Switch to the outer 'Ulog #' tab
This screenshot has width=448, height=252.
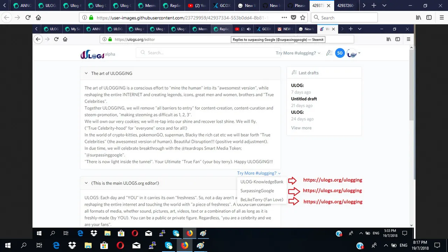[x=72, y=6]
